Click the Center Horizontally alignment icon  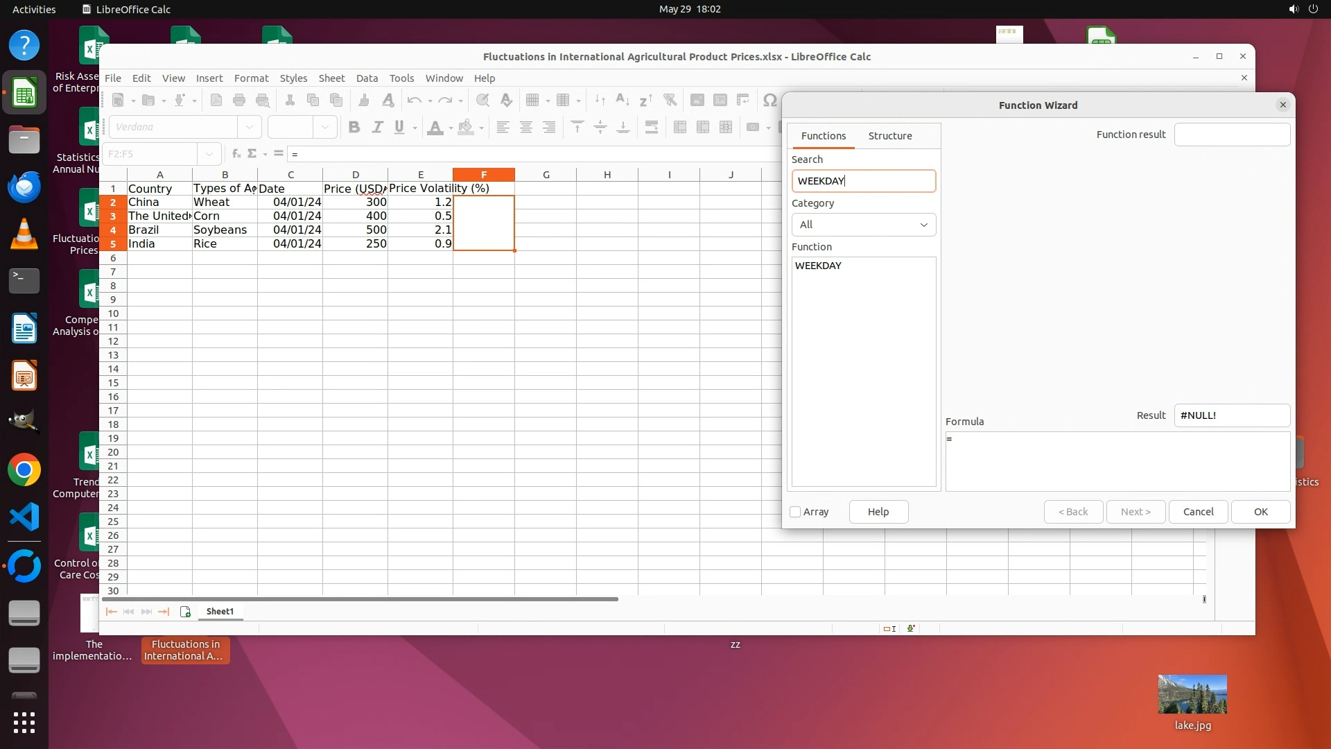tap(526, 128)
